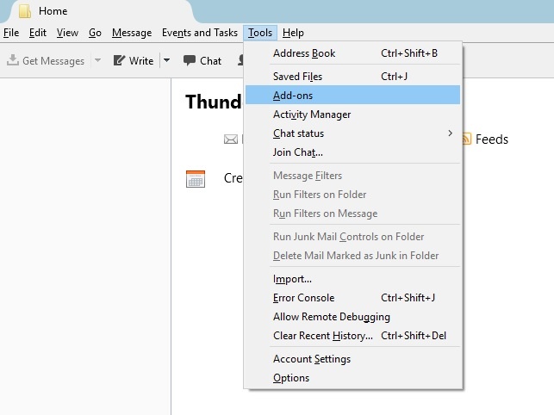Click the Chat speech bubble icon

pos(190,61)
